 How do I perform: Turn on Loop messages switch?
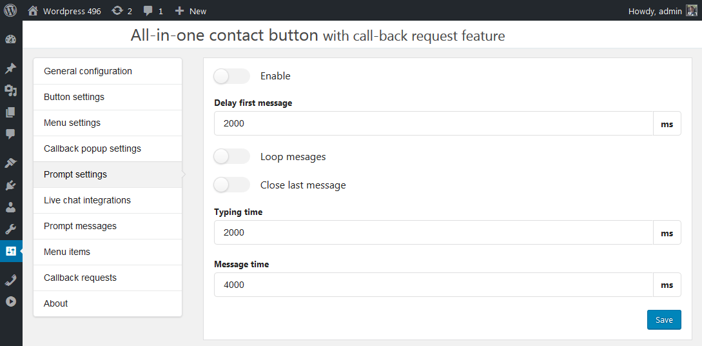[231, 157]
